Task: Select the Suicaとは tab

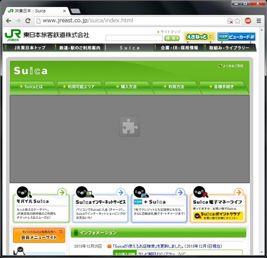Action: [33, 87]
